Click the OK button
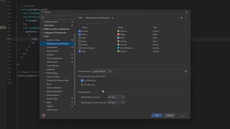The width and height of the screenshot is (230, 129). [x=157, y=115]
